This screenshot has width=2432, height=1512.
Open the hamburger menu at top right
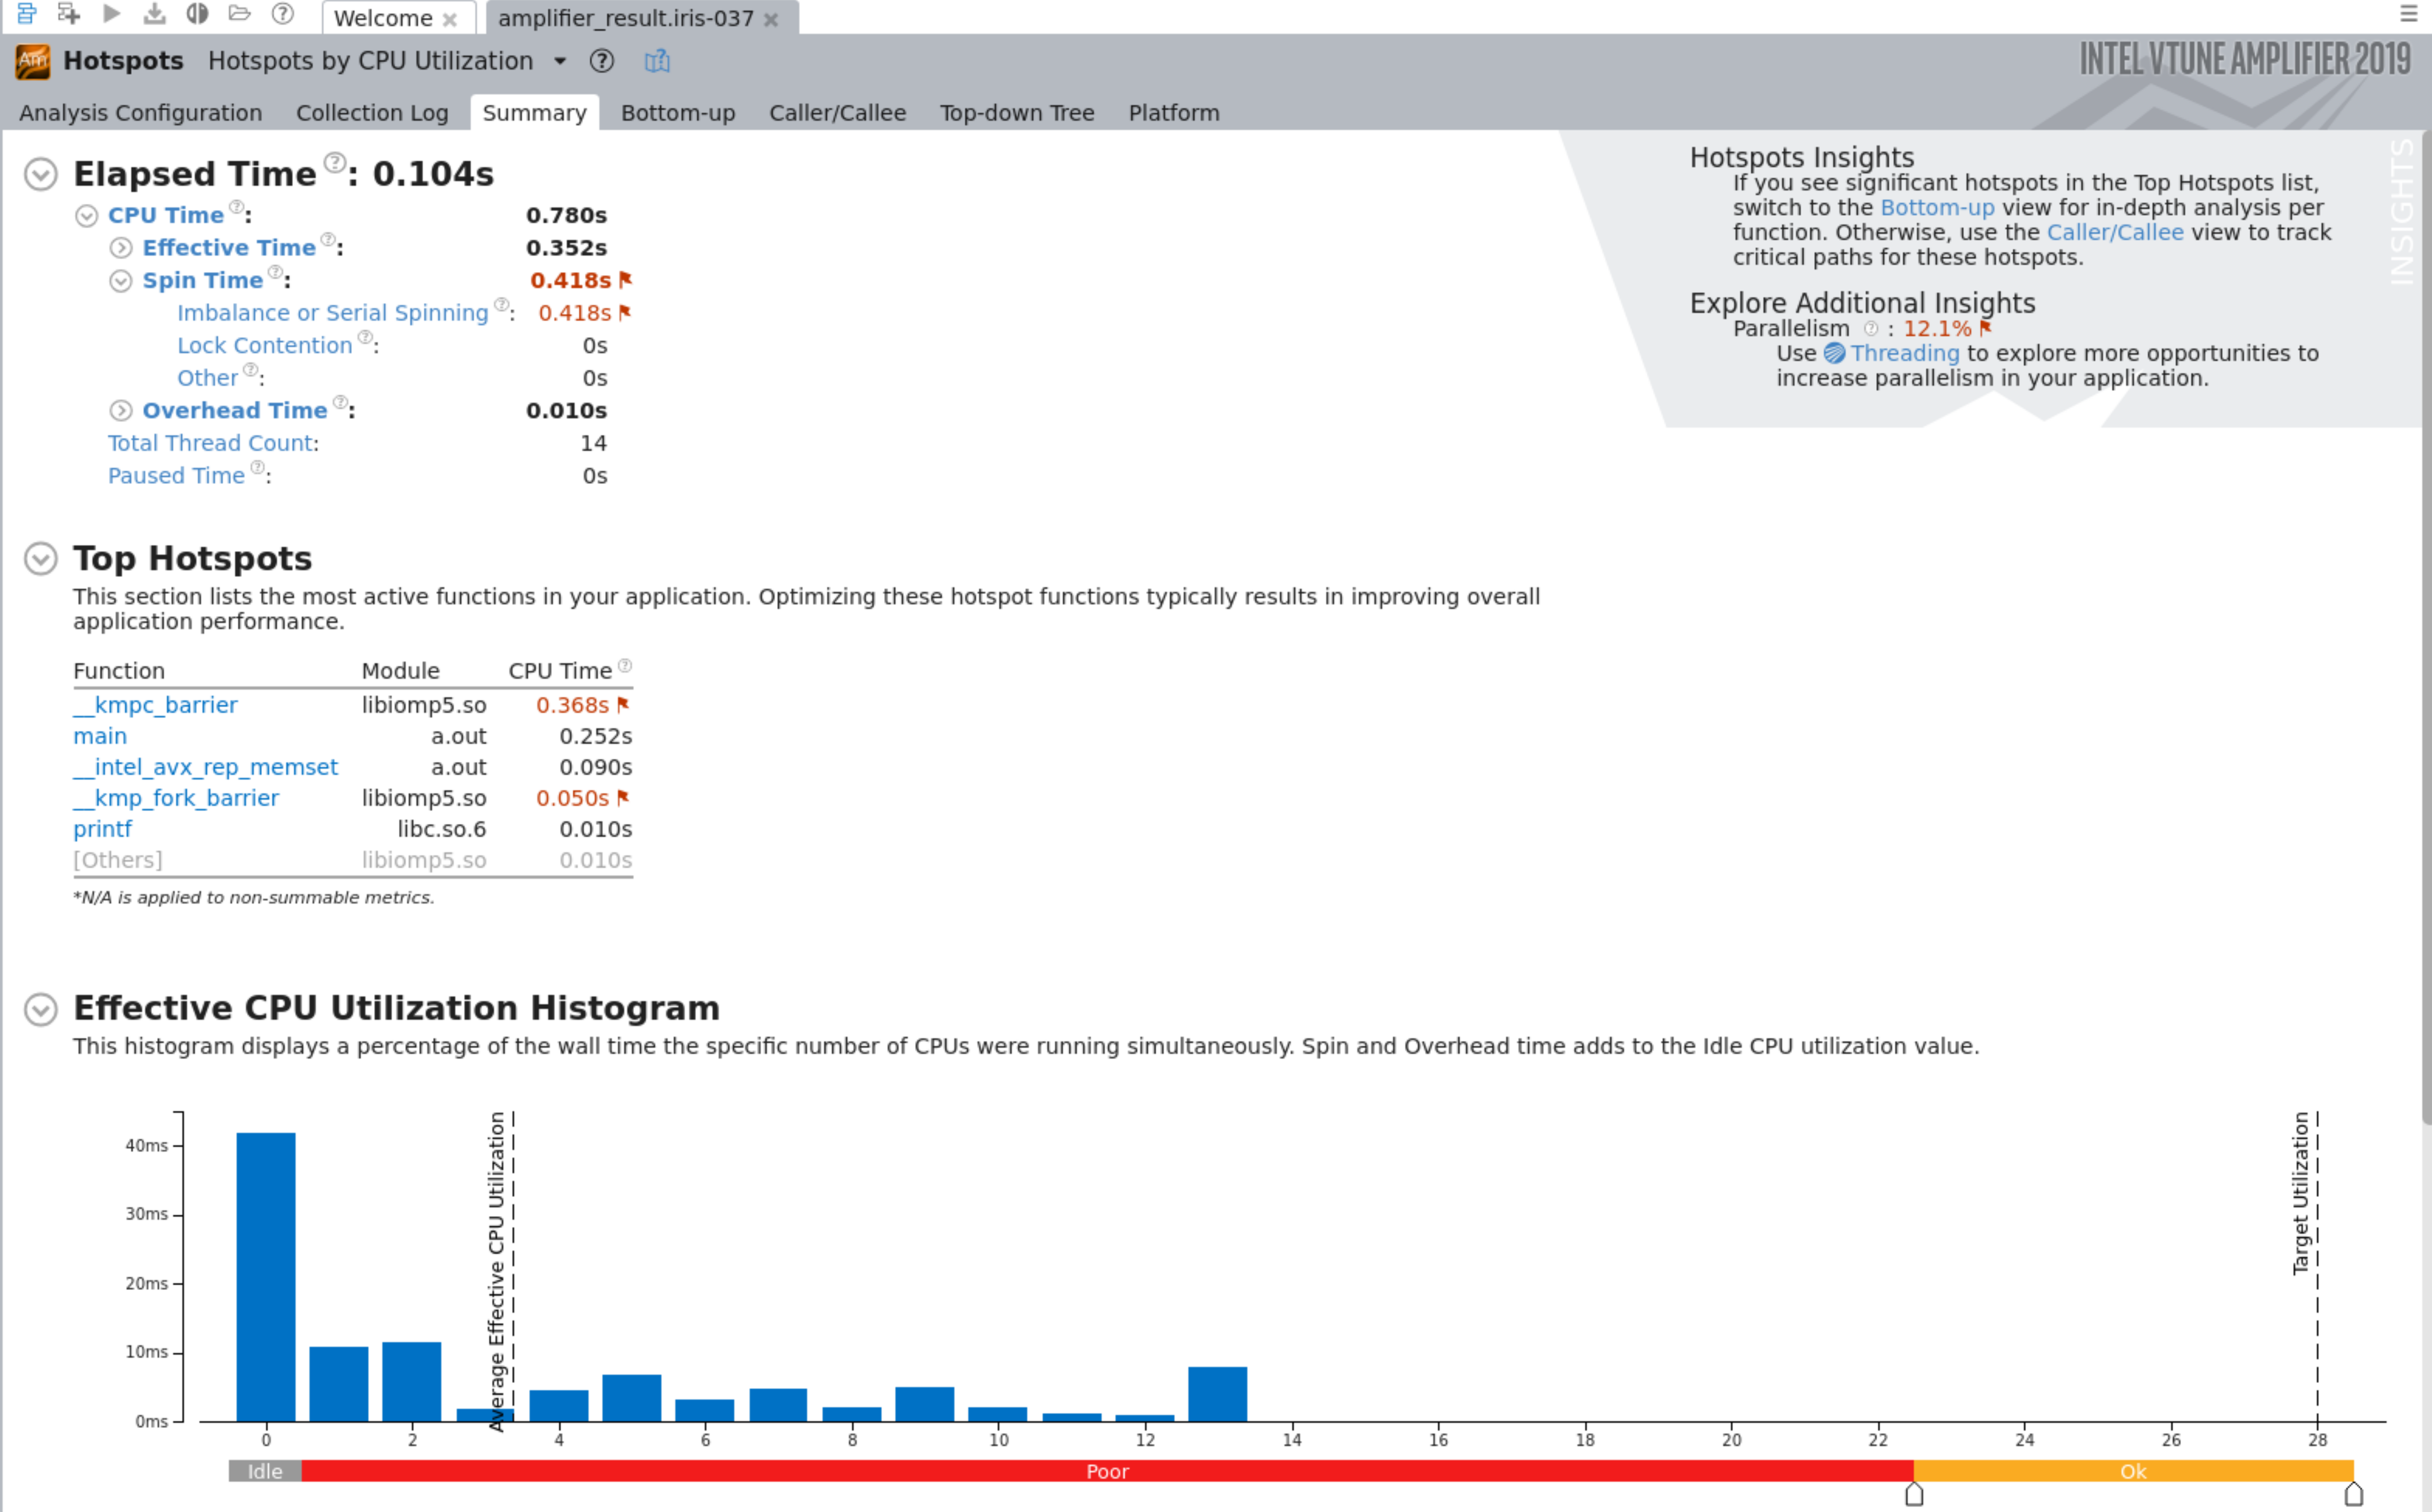(2409, 14)
